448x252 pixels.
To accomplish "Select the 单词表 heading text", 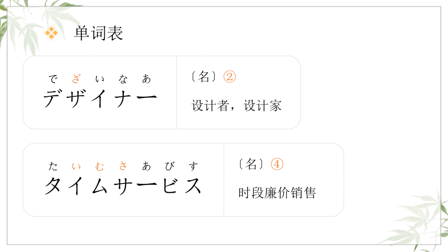I will (x=99, y=33).
